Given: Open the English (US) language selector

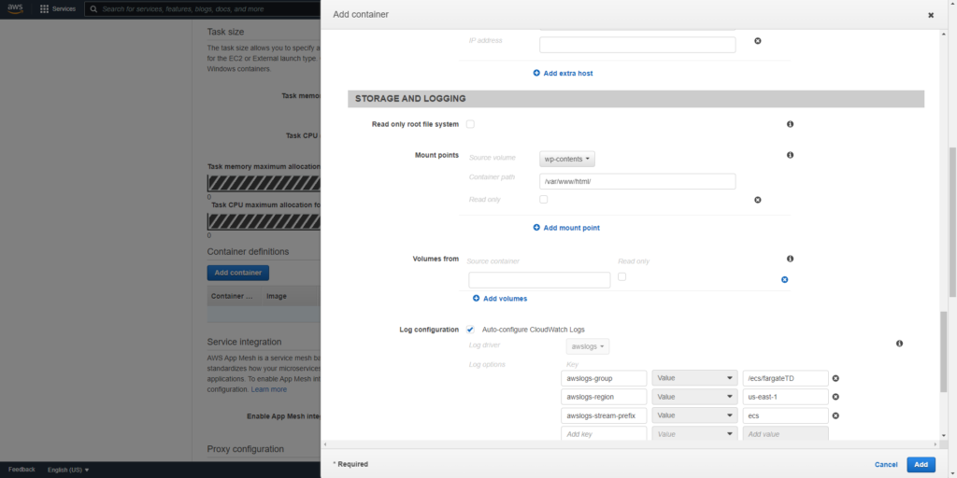Looking at the screenshot, I should click(68, 471).
